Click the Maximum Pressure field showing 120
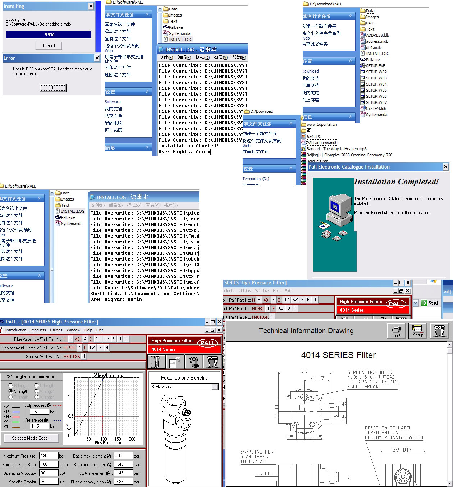This screenshot has height=487, width=453. [49, 456]
